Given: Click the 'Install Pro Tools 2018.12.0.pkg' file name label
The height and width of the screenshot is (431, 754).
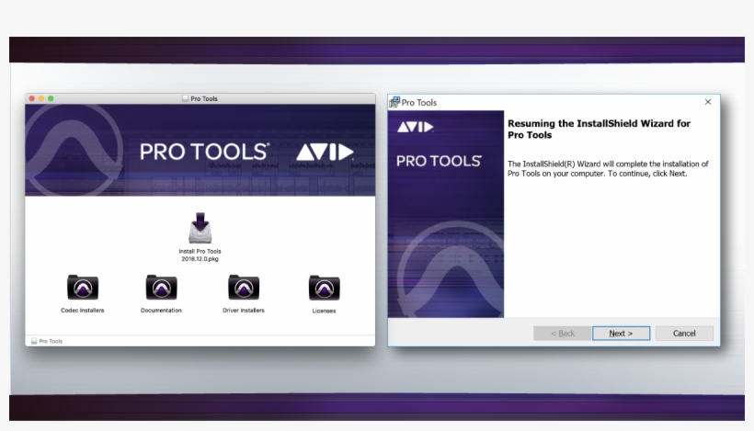Looking at the screenshot, I should coord(200,255).
